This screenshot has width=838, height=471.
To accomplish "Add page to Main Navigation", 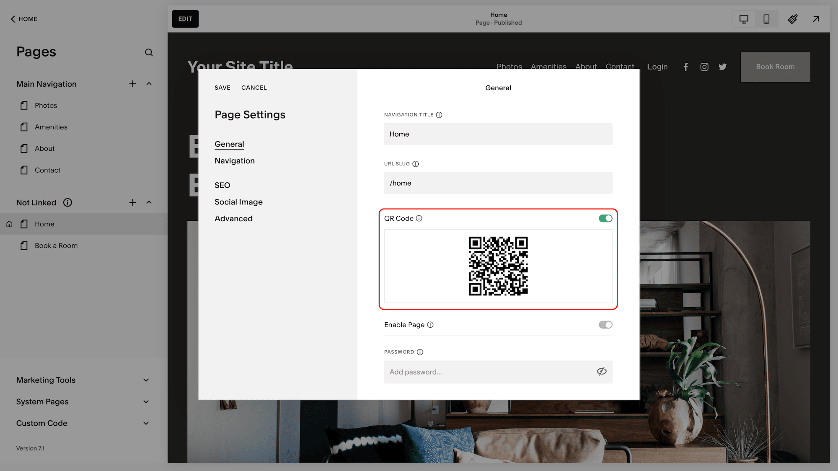I will (133, 84).
